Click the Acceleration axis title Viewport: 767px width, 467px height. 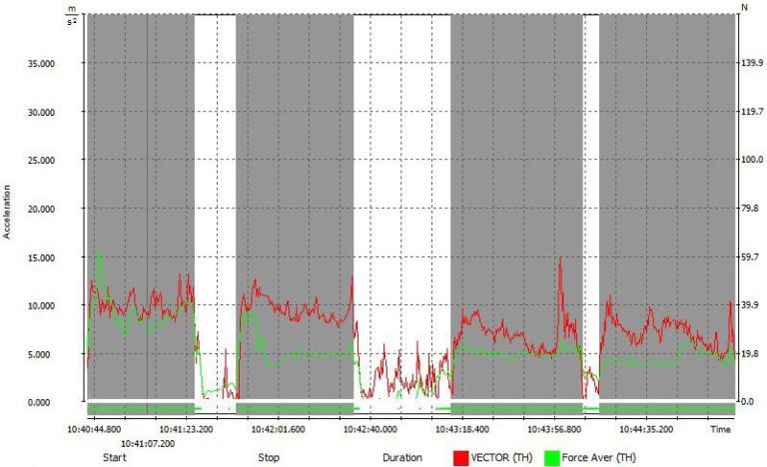(8, 210)
